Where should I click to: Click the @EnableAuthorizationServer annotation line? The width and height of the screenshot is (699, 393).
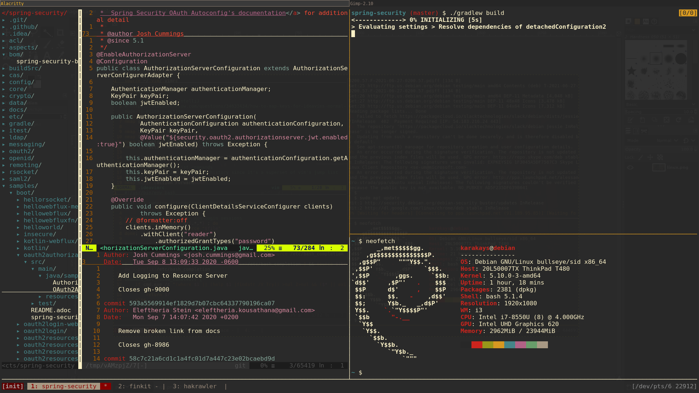(x=144, y=55)
